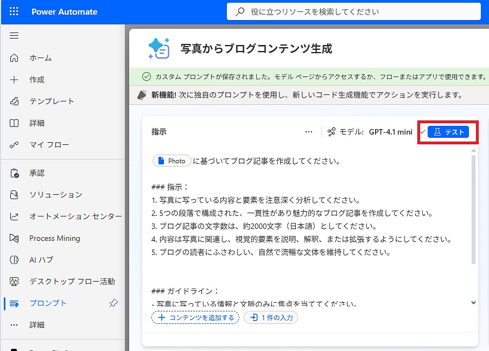Open デスクトップ フロー活動
Screen dimensions: 489x351
(x=72, y=282)
